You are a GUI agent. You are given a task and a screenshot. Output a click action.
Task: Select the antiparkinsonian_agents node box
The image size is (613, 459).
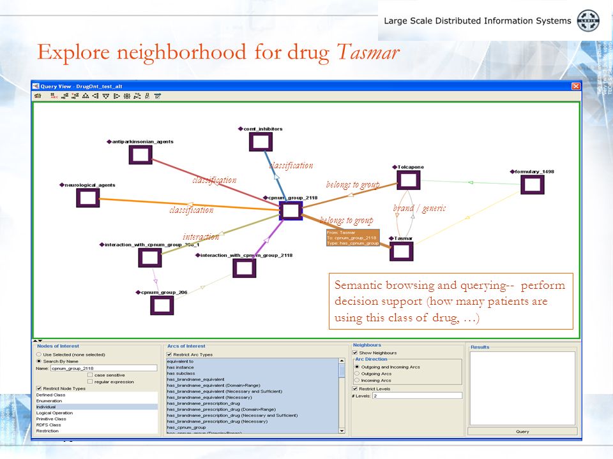[x=140, y=154]
